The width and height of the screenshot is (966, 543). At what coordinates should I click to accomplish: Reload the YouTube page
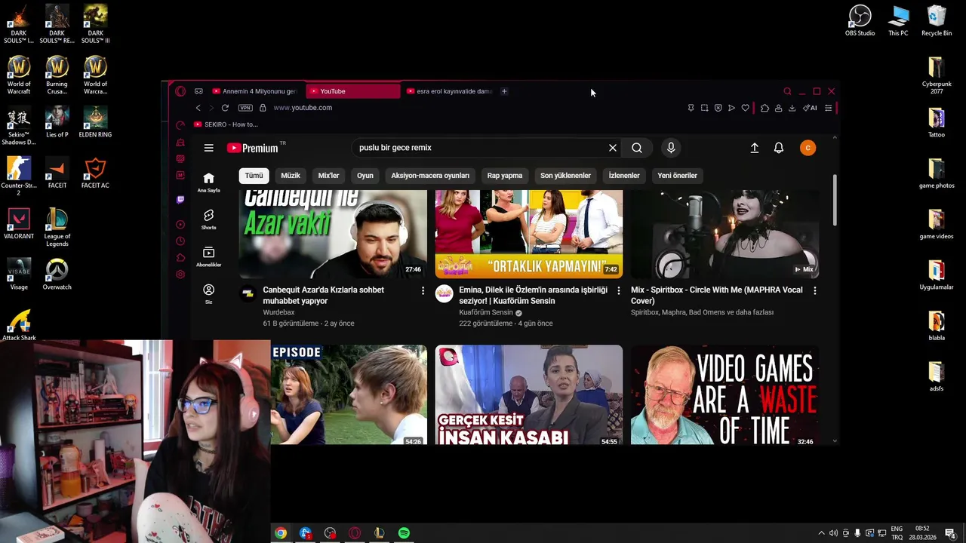pyautogui.click(x=225, y=108)
